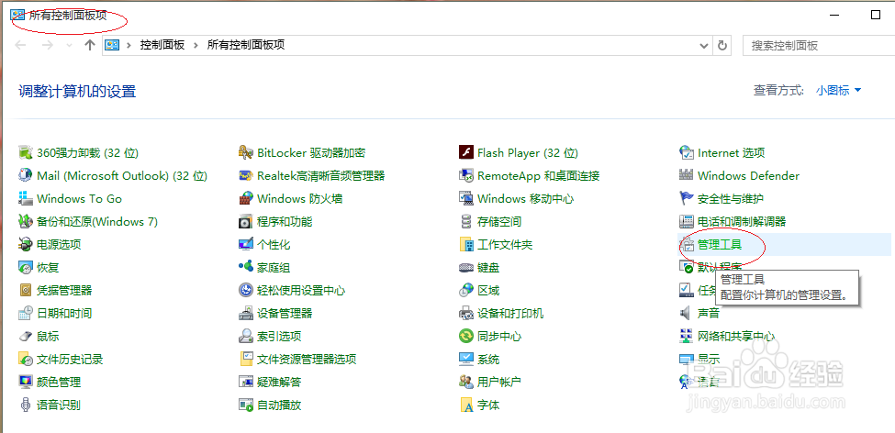Click the 区域 globe icon
Image resolution: width=895 pixels, height=433 pixels.
(x=466, y=291)
